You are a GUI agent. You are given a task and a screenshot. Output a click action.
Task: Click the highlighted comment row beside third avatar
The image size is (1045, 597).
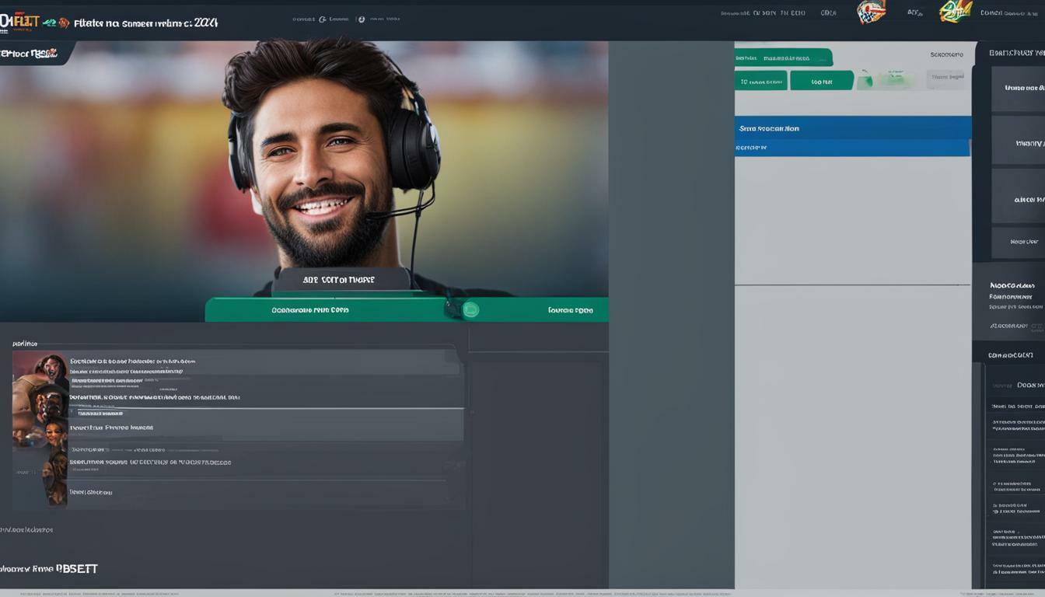[x=266, y=425]
